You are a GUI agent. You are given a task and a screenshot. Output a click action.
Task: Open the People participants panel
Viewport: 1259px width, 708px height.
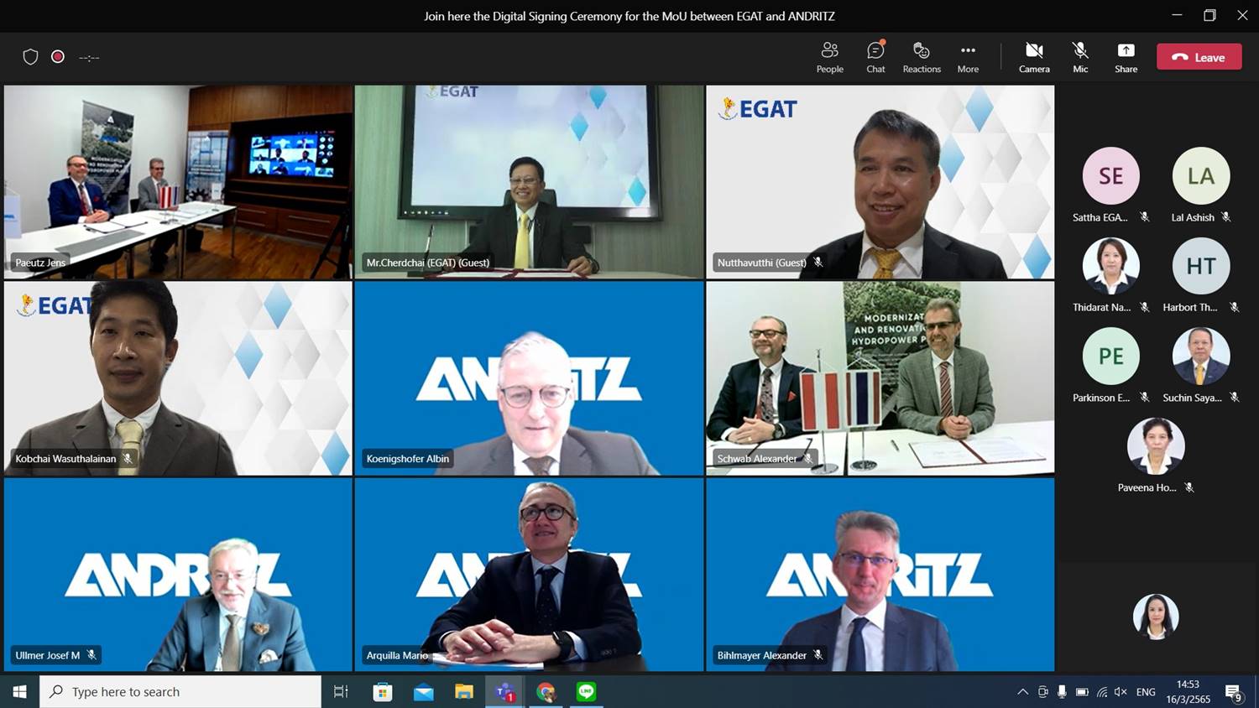click(829, 57)
